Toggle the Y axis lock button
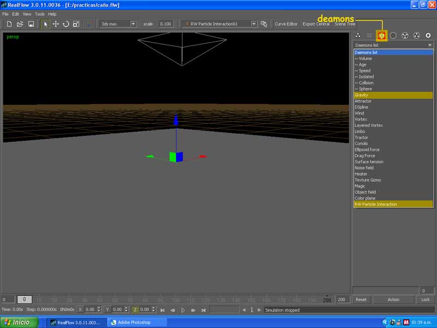This screenshot has width=437, height=328. coord(107,309)
